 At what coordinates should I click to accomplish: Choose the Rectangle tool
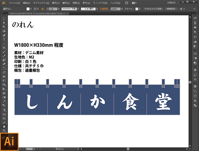[4, 48]
